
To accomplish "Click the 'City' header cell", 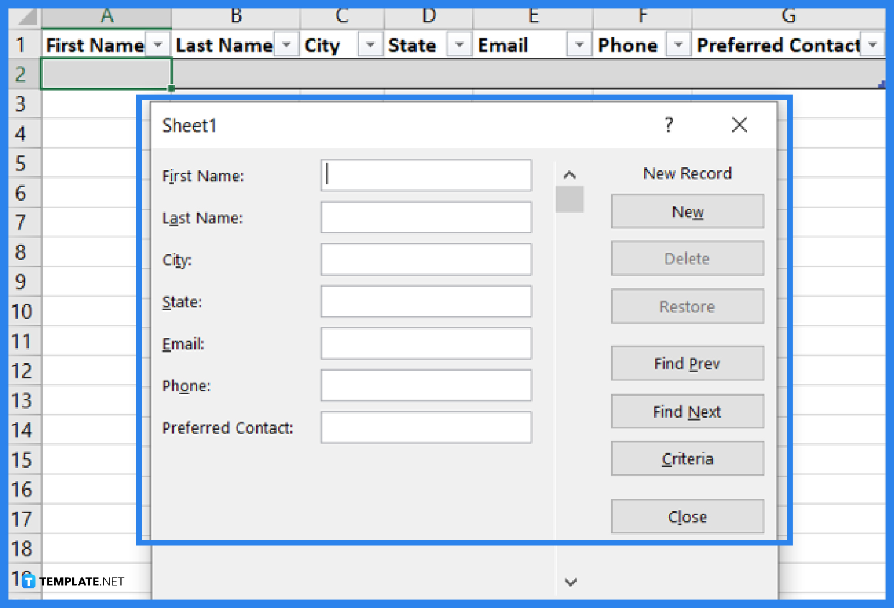I will [x=342, y=44].
